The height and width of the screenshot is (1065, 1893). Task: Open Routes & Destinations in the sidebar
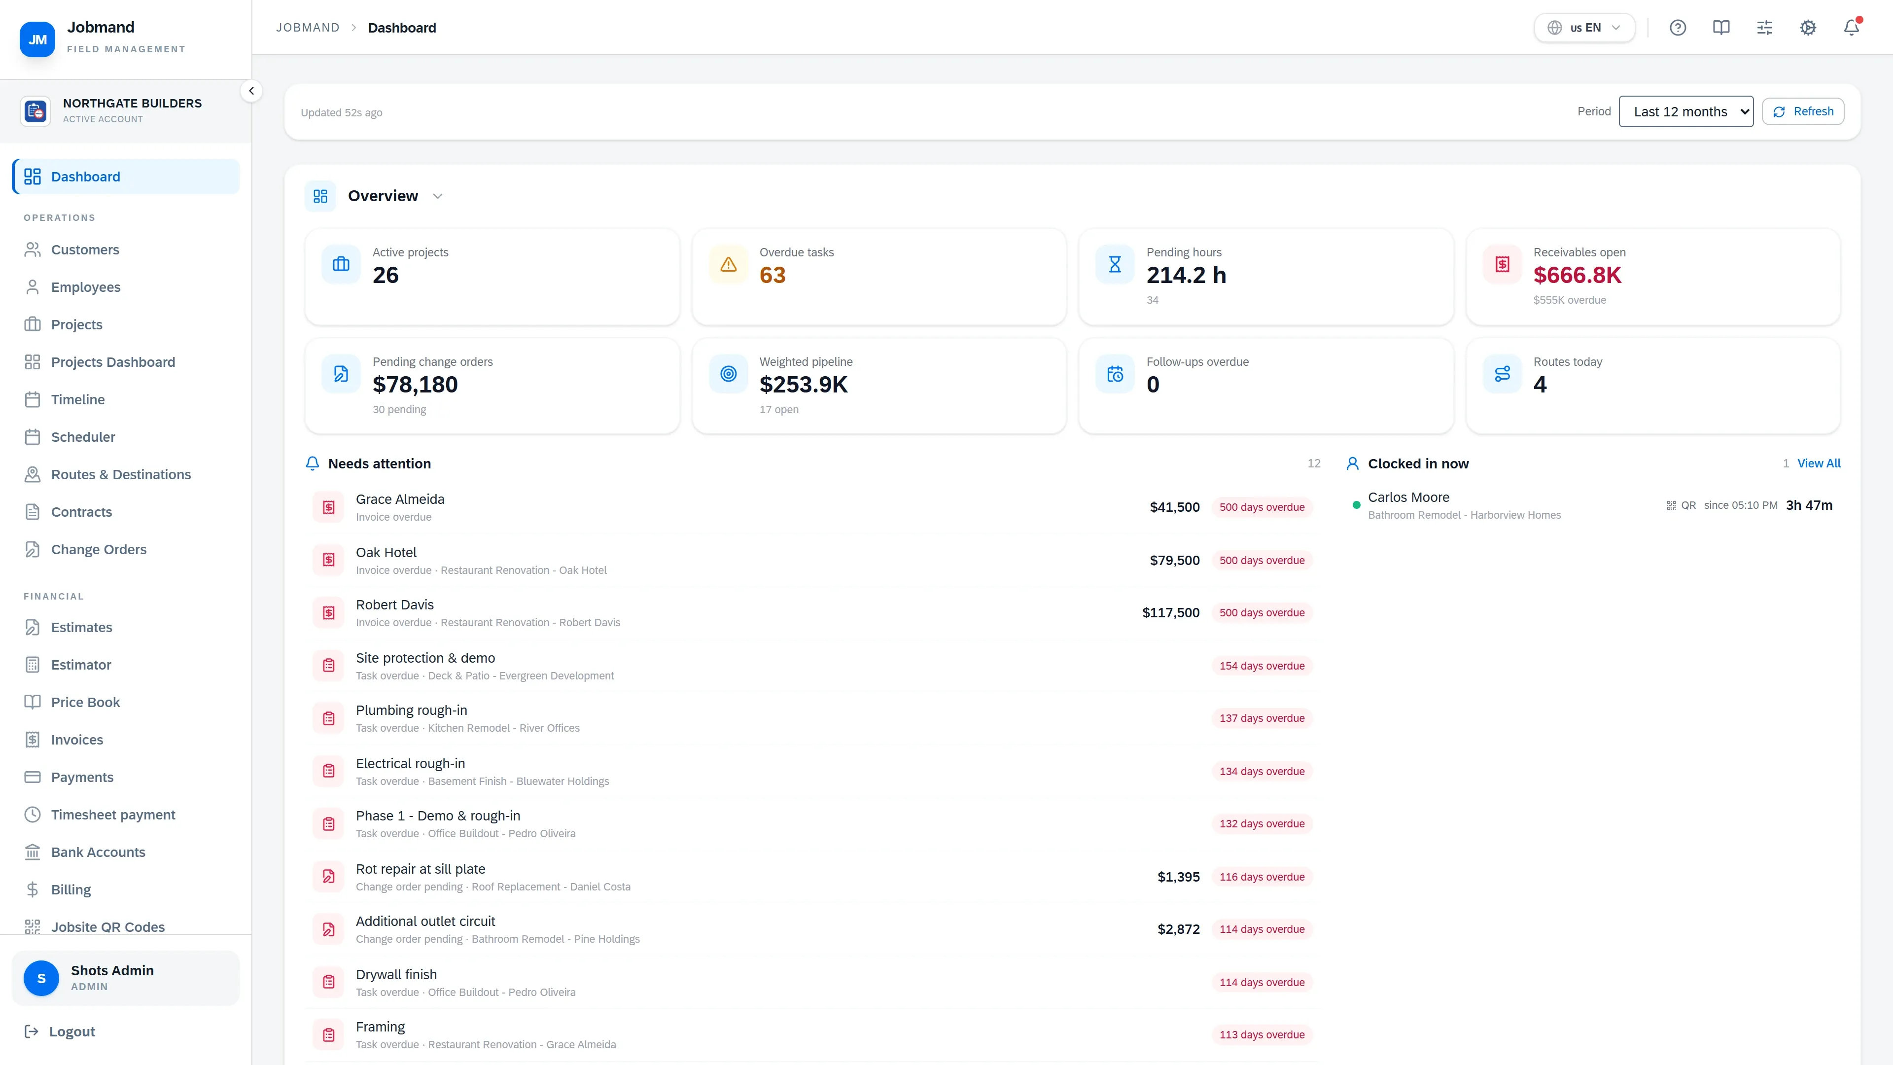pyautogui.click(x=126, y=475)
